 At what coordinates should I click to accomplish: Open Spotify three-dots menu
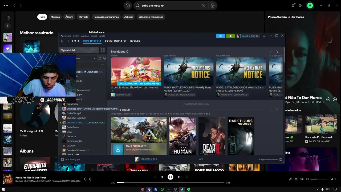click(6, 5)
